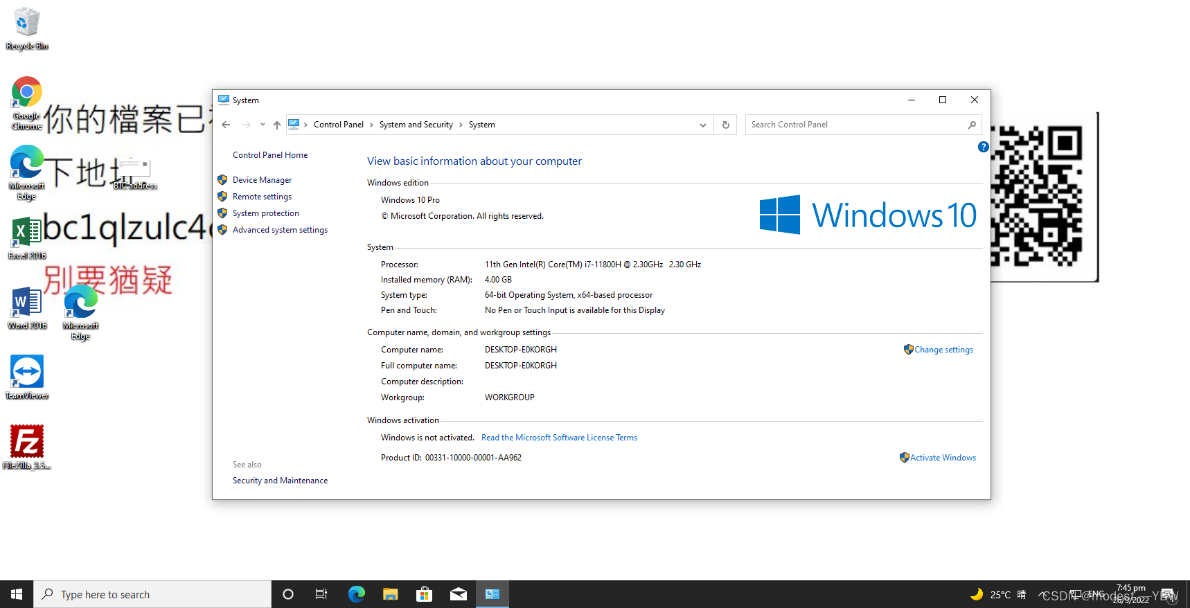Select the 64-bit Operating System type text

point(569,295)
